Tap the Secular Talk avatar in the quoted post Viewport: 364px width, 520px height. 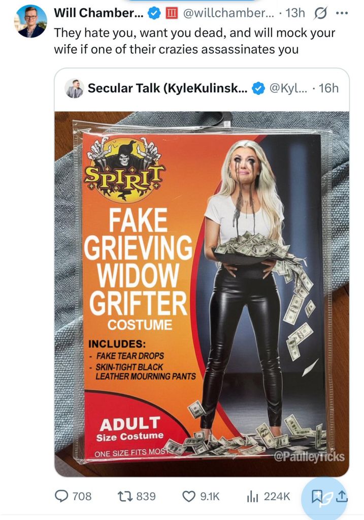pos(74,88)
